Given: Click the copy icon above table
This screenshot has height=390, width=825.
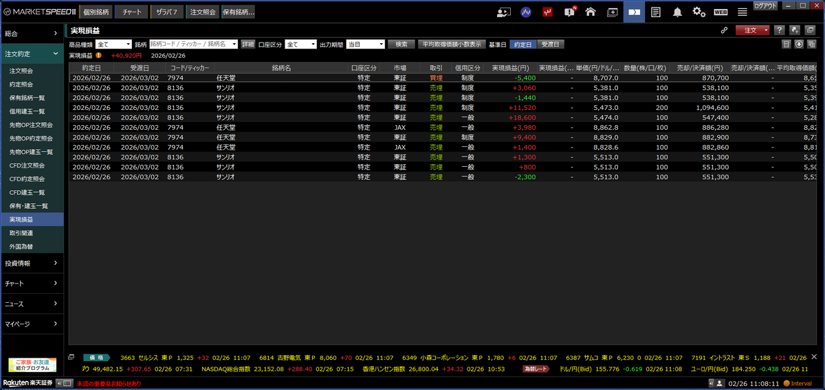Looking at the screenshot, I should click(x=811, y=44).
